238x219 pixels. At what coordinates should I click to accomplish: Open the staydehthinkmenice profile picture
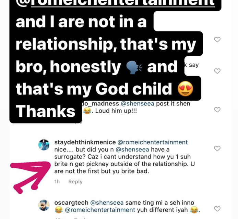[44, 145]
